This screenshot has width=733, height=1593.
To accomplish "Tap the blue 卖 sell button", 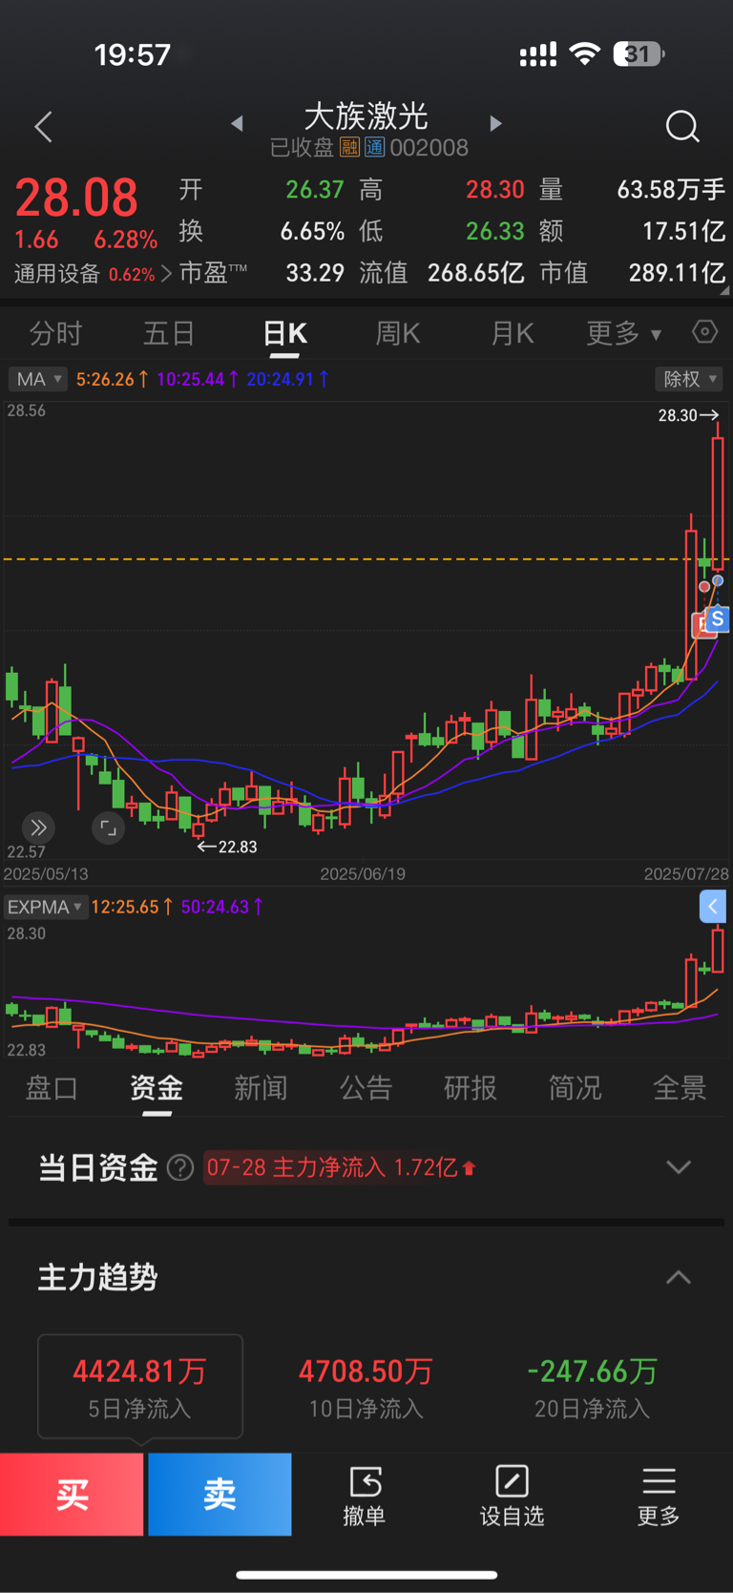I will coord(220,1495).
